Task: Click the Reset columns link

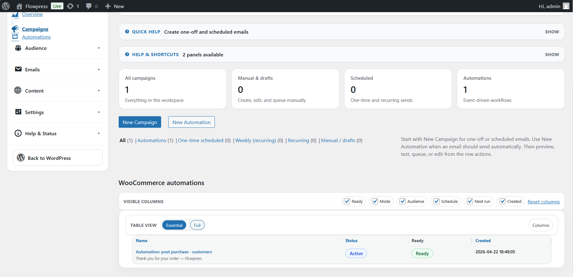Action: click(544, 202)
